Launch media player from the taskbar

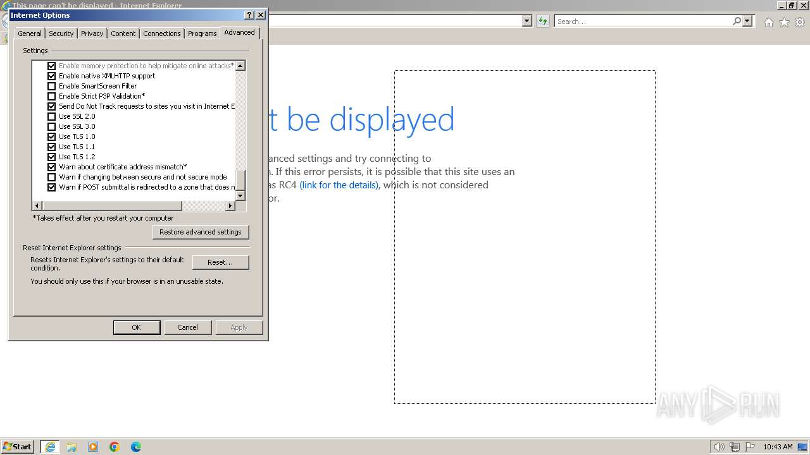tap(93, 446)
